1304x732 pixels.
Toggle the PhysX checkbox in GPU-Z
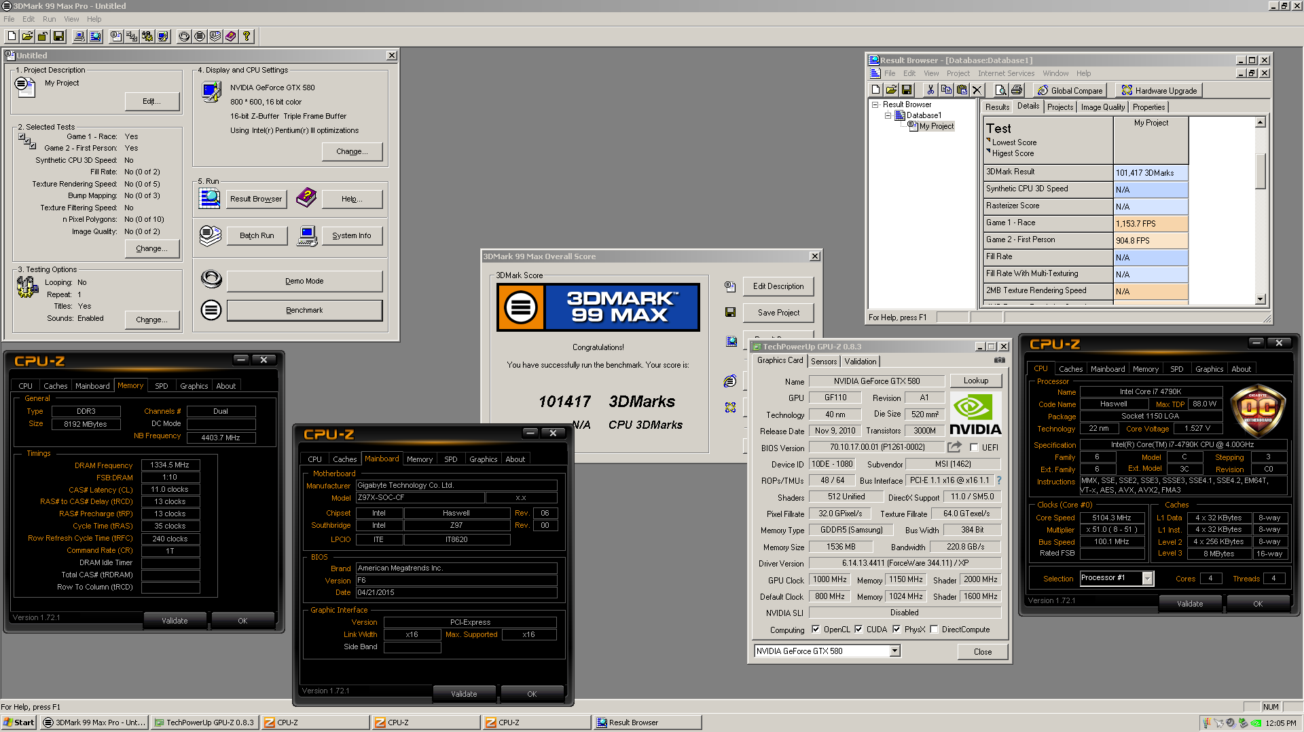[896, 630]
